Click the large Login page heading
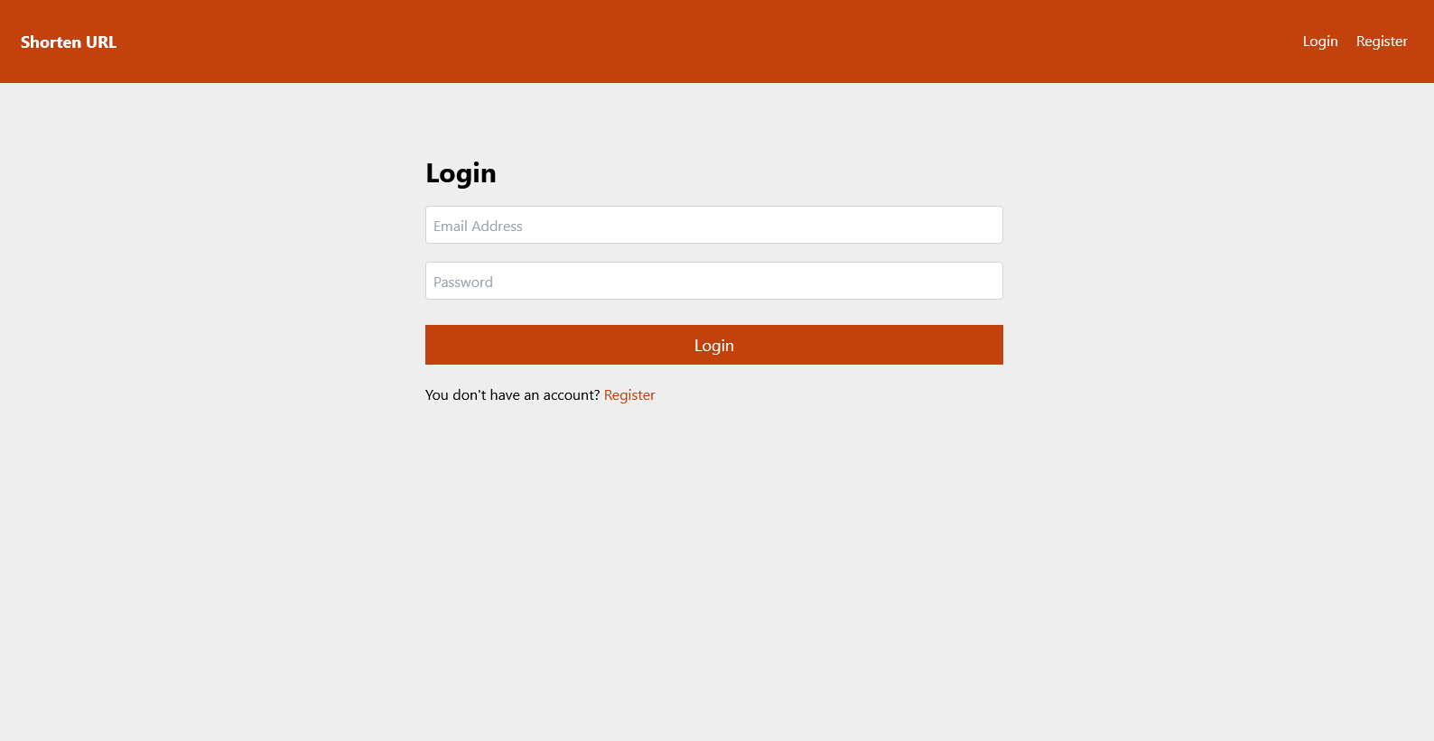 pyautogui.click(x=461, y=173)
